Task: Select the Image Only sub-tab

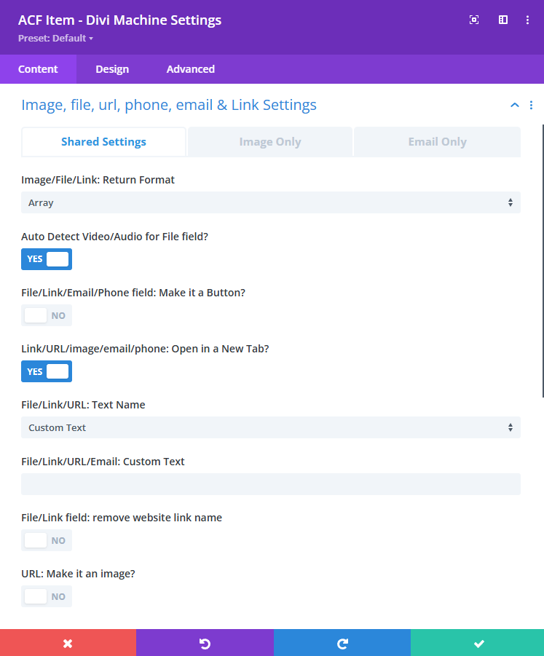Action: click(x=270, y=142)
